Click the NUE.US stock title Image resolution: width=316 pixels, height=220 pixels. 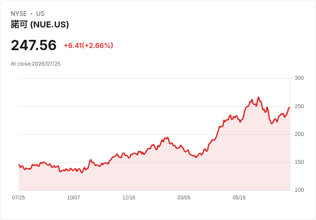pos(40,24)
